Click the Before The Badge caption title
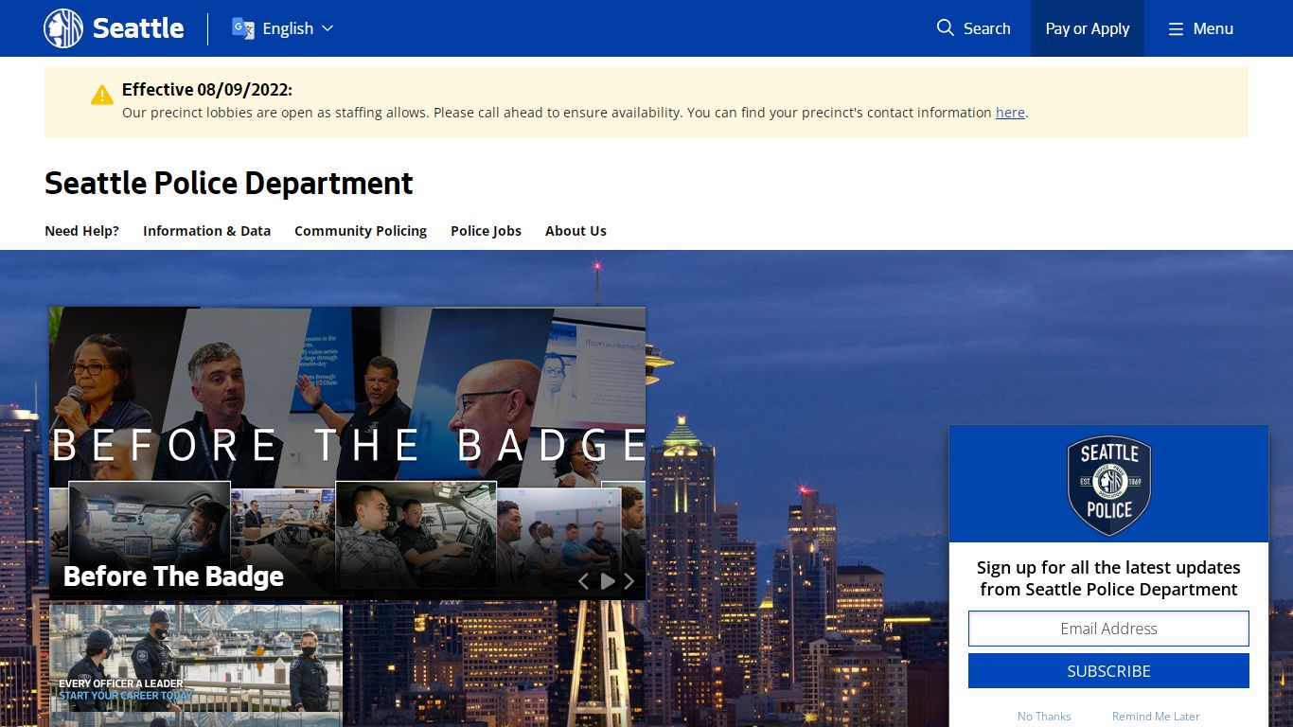 pos(173,576)
